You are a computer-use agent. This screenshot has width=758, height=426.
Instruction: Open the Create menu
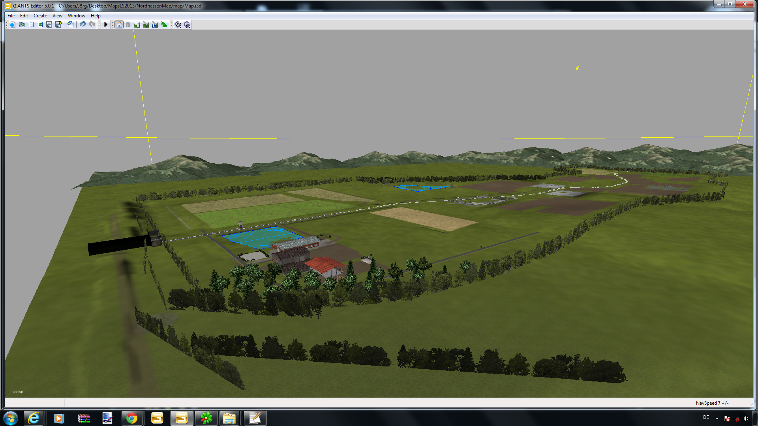[x=40, y=16]
